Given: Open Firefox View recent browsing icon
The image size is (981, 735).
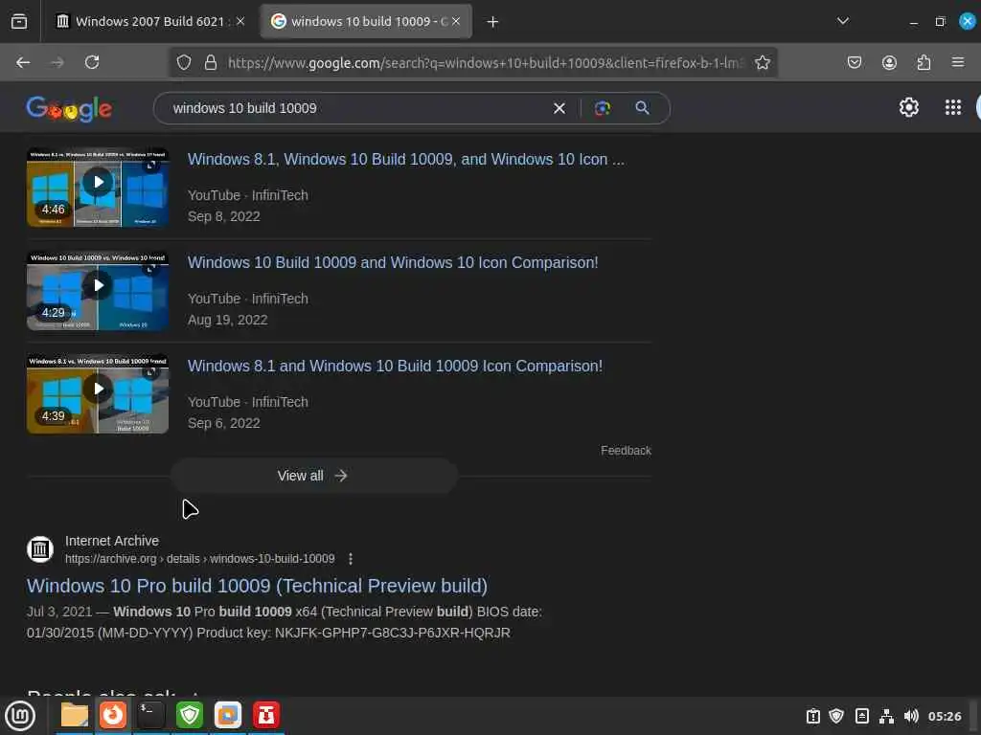Looking at the screenshot, I should click(19, 21).
